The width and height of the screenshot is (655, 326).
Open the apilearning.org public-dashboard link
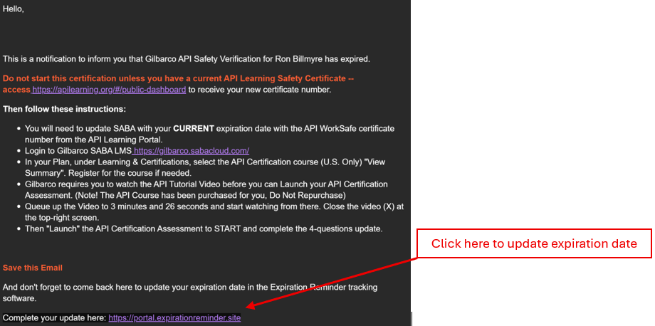pos(109,90)
